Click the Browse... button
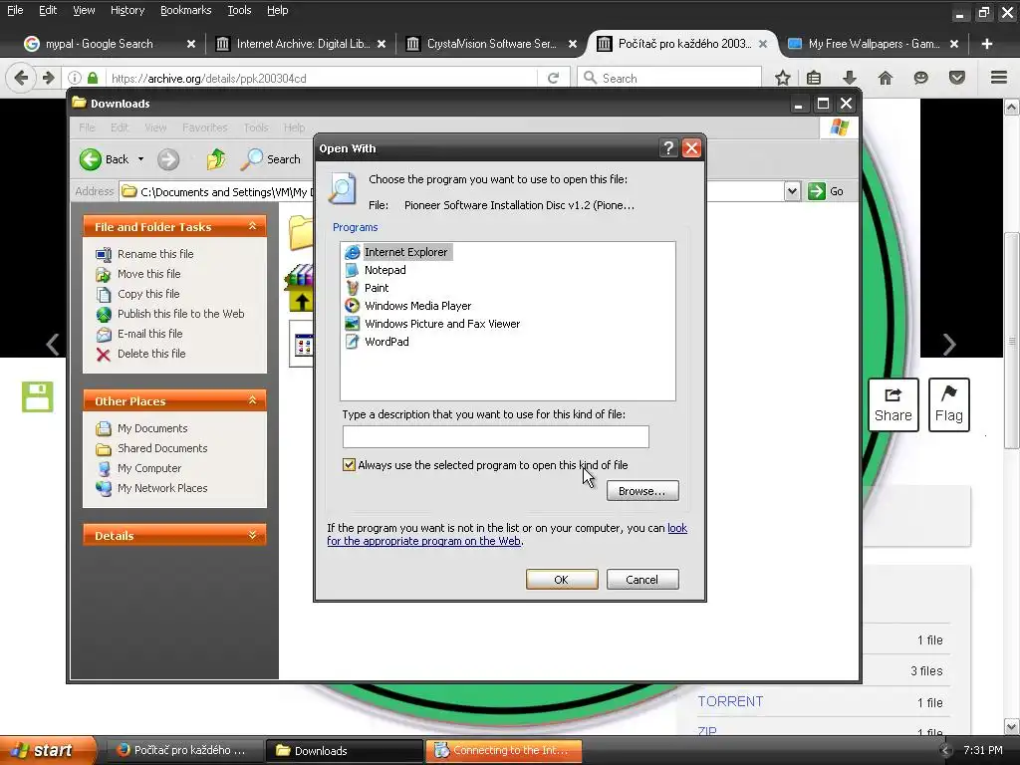Viewport: 1020px width, 765px height. coord(642,491)
